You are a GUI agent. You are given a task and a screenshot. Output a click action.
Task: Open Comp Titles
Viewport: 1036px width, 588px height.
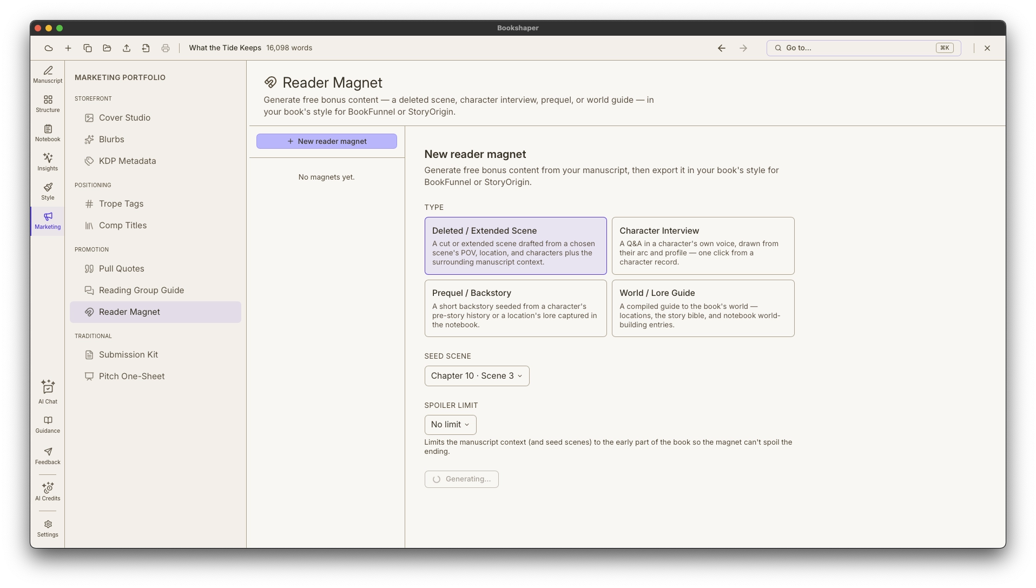tap(155, 226)
